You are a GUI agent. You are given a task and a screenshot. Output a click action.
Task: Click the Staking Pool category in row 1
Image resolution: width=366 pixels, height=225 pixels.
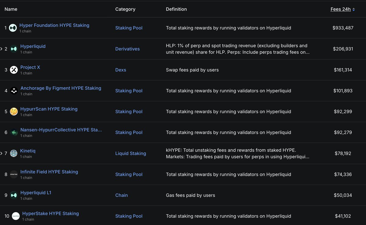129,28
